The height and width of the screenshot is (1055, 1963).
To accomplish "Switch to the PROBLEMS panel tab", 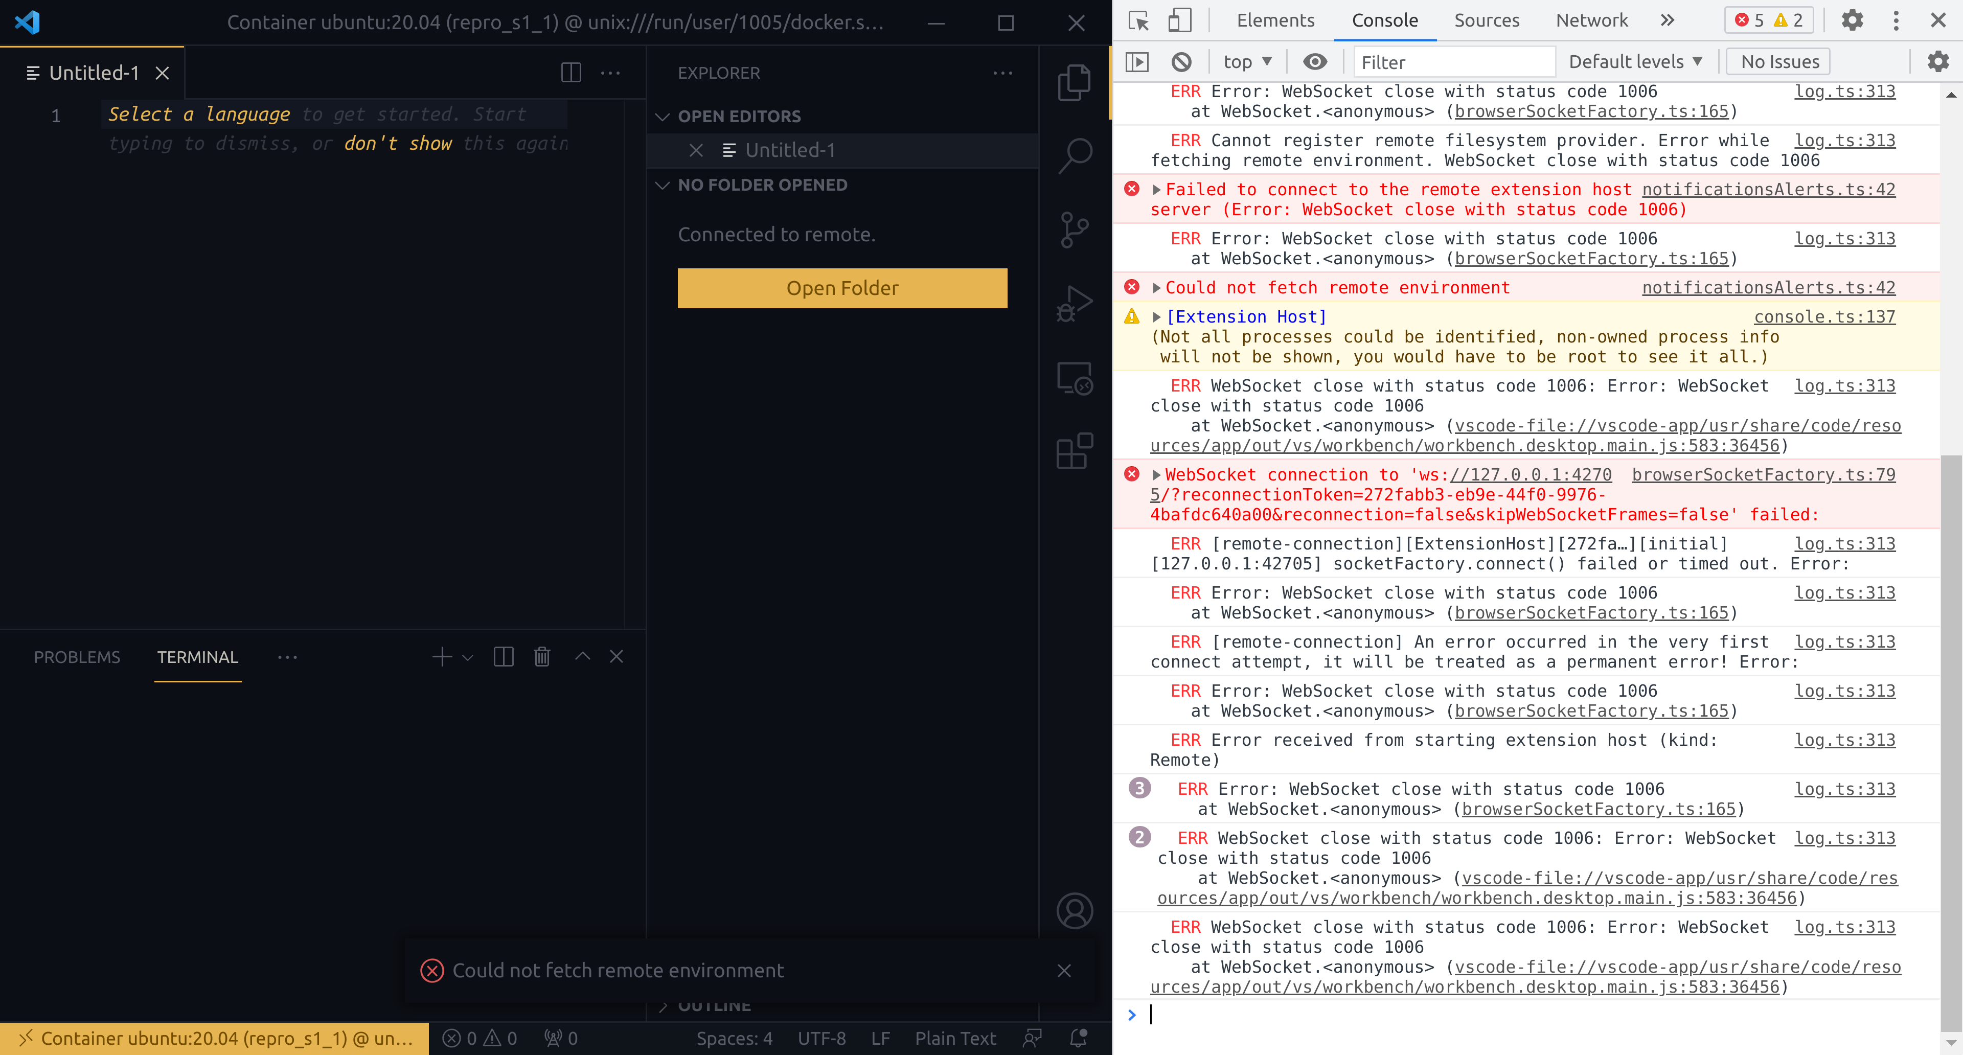I will coord(77,657).
